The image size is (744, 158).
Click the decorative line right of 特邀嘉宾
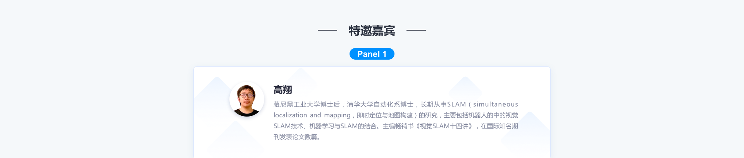(416, 30)
